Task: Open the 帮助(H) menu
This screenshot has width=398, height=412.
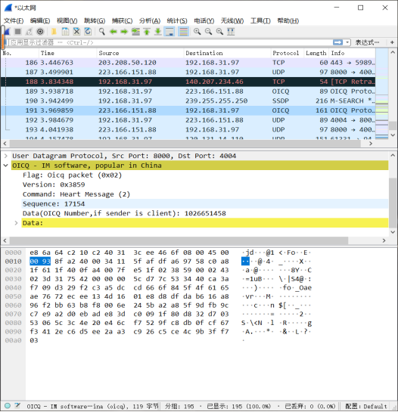Action: point(288,20)
